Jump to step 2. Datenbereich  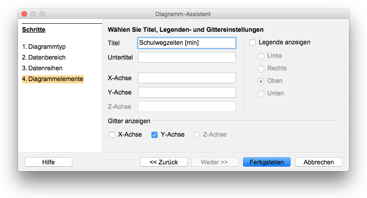click(44, 57)
